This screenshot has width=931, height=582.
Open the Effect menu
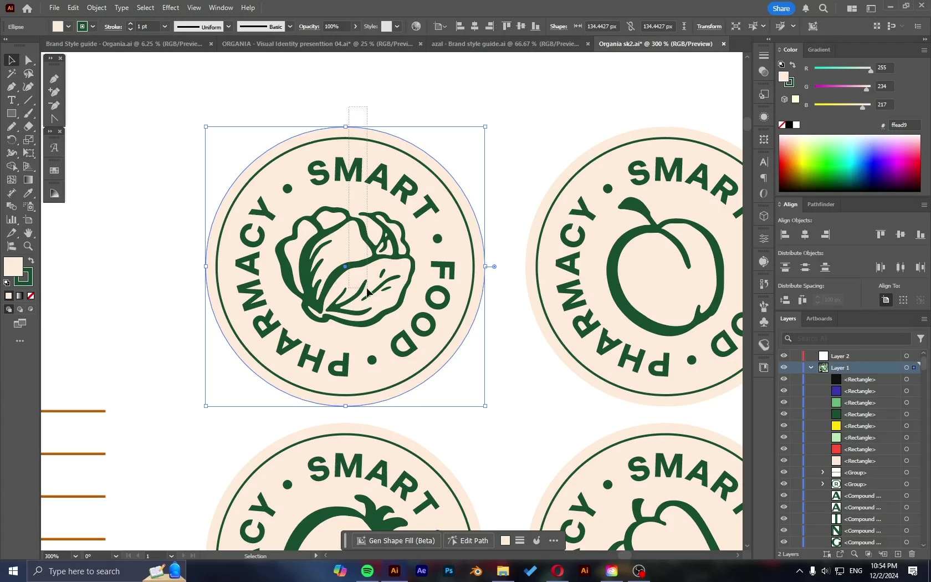pyautogui.click(x=171, y=8)
